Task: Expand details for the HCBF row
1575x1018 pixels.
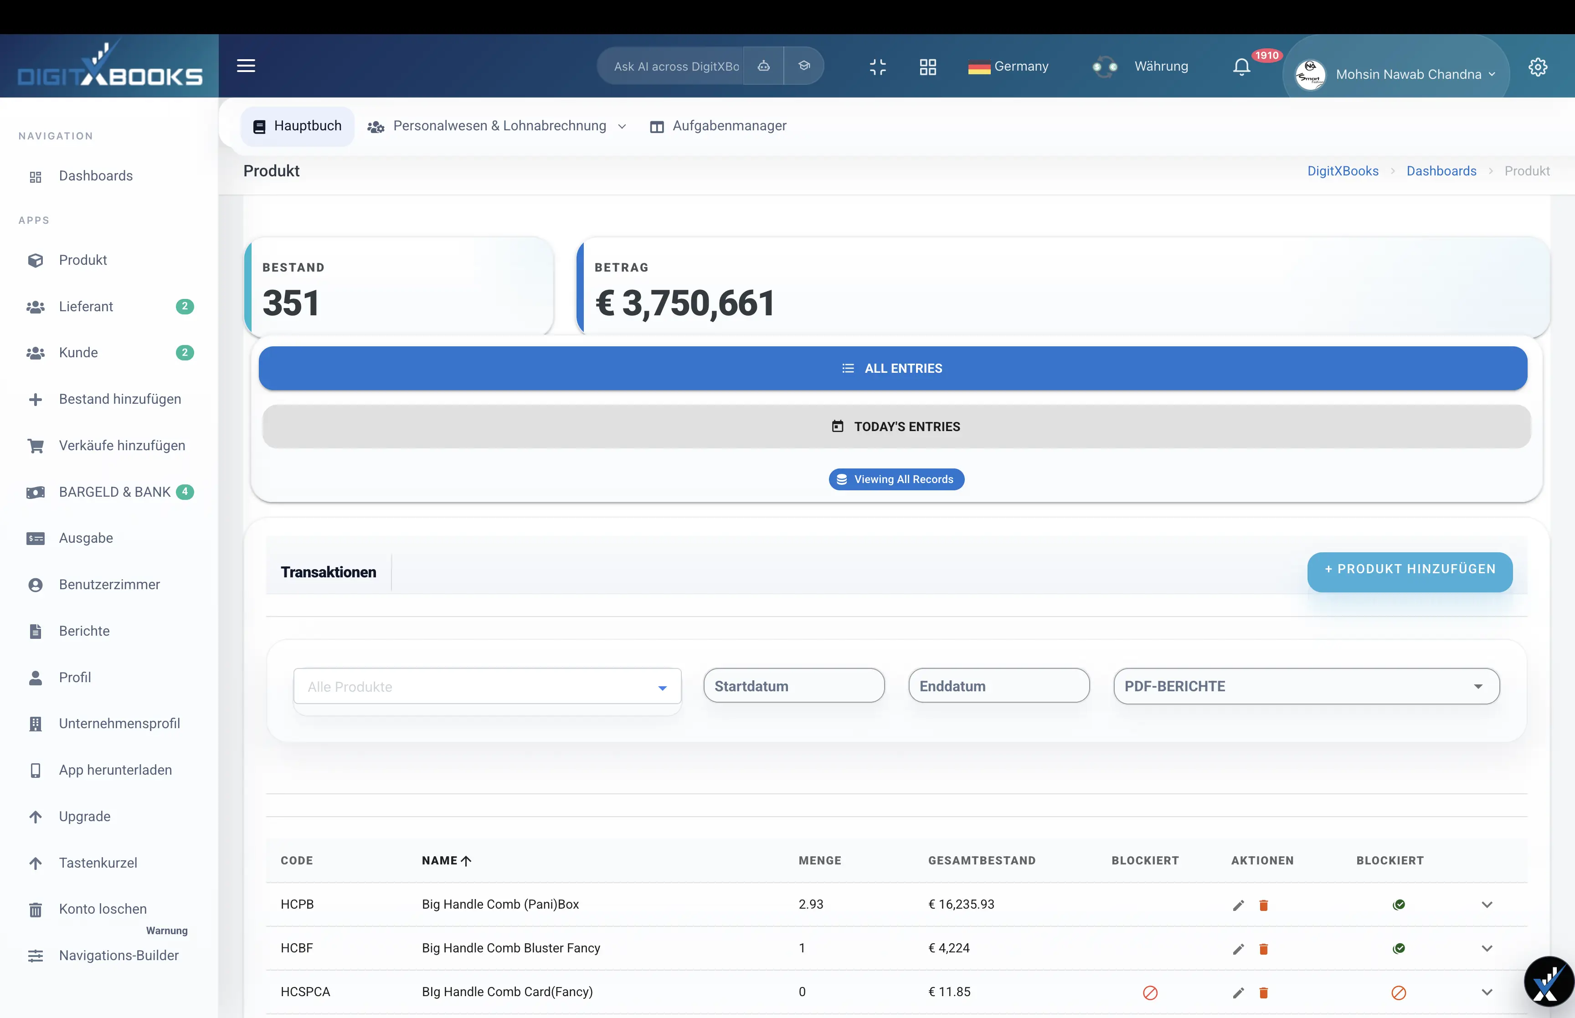Action: (x=1488, y=949)
